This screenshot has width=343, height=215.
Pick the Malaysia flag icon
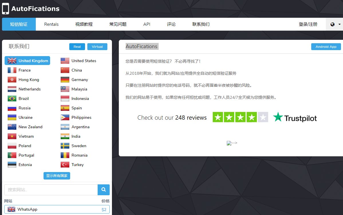click(65, 89)
